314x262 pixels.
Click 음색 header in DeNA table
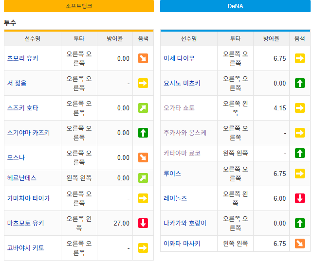tap(300, 38)
